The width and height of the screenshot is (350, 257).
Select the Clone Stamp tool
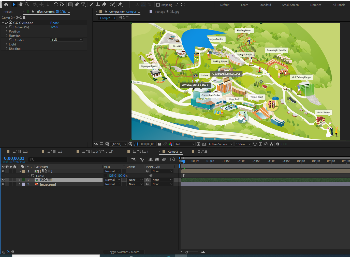(98, 4)
